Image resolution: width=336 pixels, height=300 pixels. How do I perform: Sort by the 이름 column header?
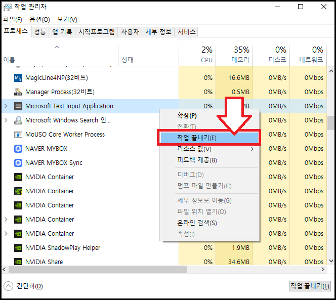pyautogui.click(x=60, y=55)
